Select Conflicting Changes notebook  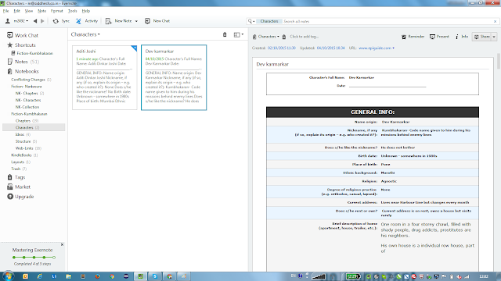(31, 80)
